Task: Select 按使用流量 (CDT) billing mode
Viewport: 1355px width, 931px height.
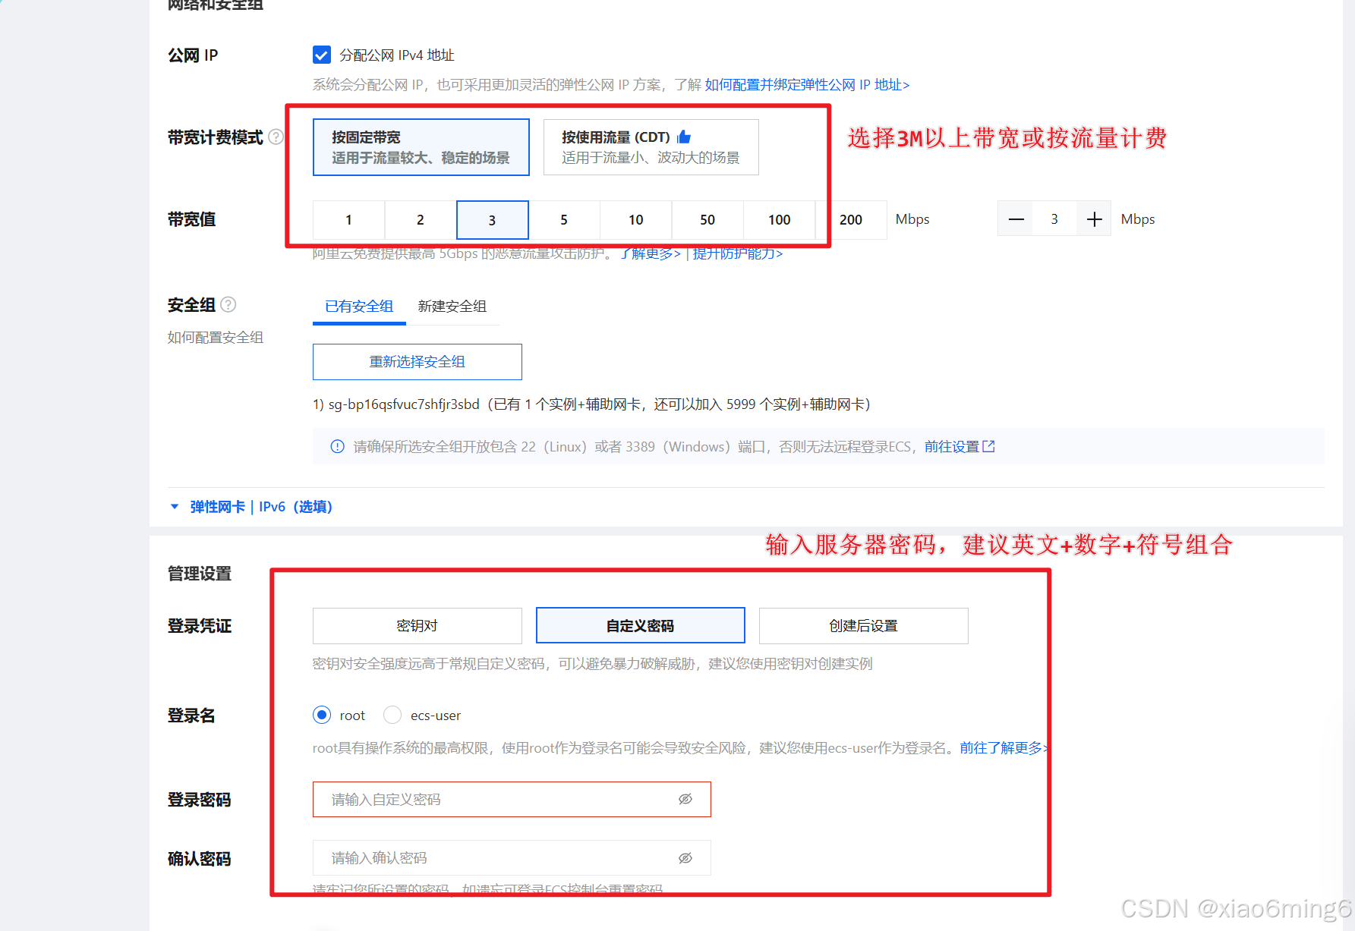Action: coord(651,147)
